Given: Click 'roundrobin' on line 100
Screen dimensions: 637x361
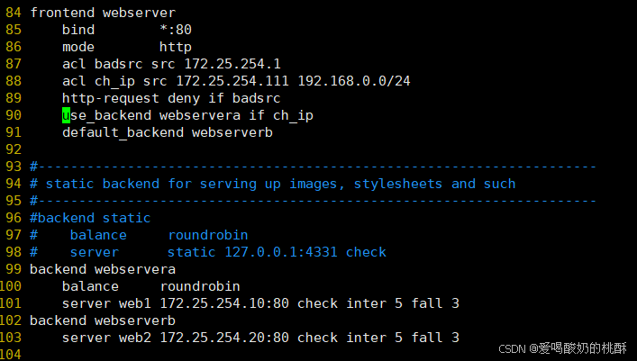Looking at the screenshot, I should pos(200,286).
